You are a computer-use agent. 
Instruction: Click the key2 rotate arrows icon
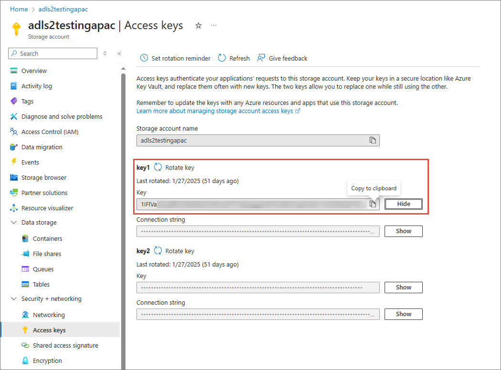[x=158, y=250]
